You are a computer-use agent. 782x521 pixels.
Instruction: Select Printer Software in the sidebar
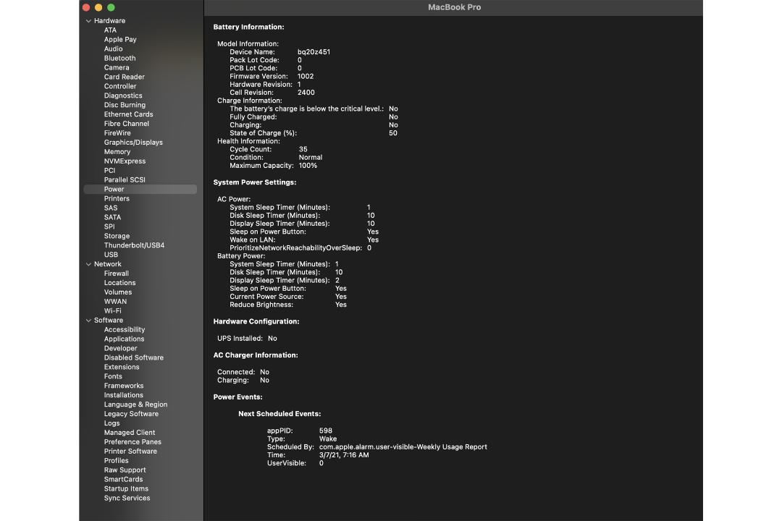[130, 452]
